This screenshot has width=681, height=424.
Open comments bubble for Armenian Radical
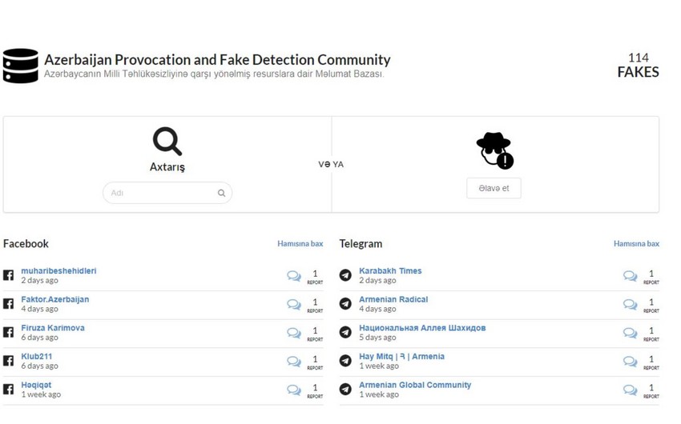click(631, 304)
